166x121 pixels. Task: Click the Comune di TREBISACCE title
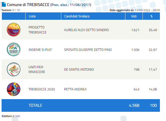(x=28, y=5)
